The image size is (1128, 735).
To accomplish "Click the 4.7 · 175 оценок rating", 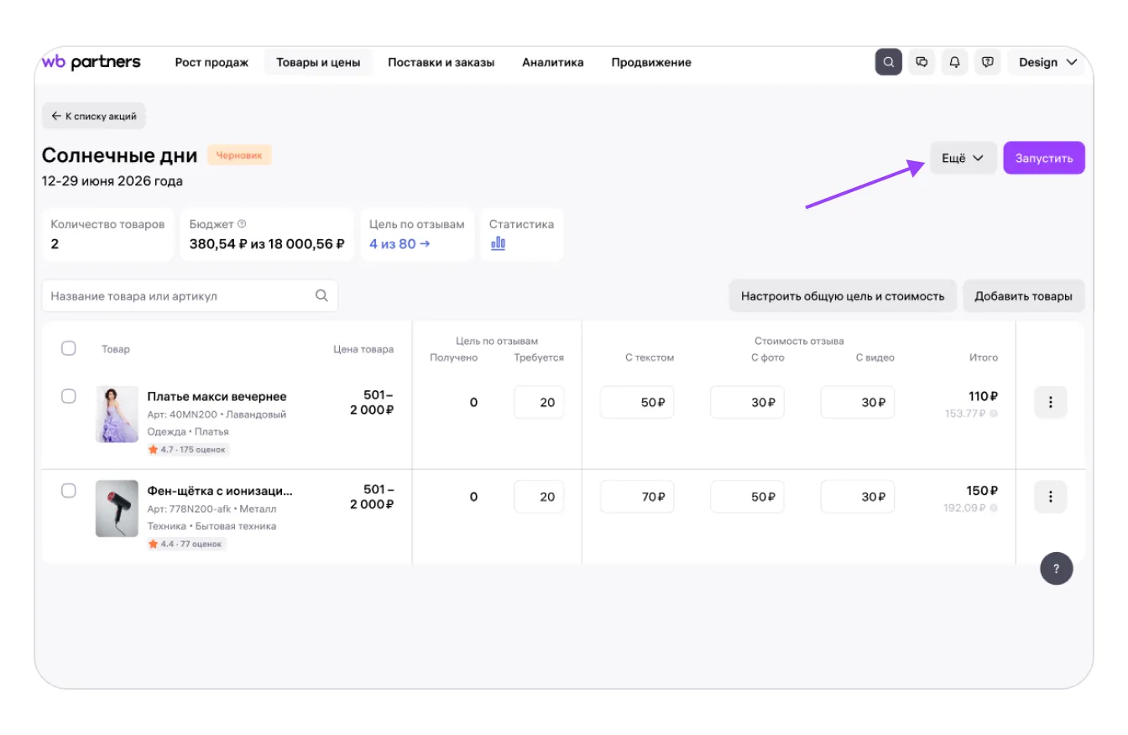I will point(188,450).
